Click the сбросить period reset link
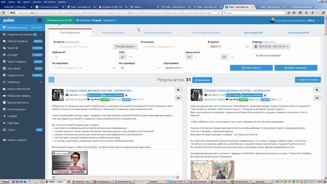 coord(269,42)
